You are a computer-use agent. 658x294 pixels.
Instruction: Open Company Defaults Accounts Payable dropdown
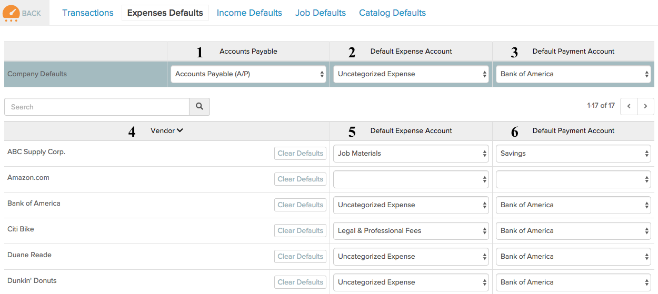pos(248,74)
